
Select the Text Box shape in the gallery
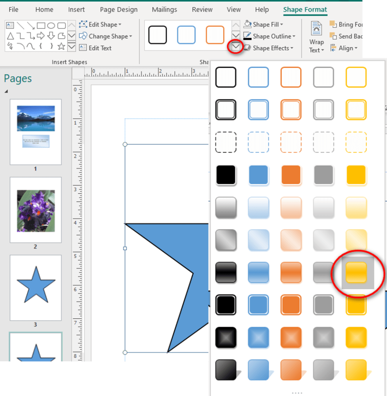click(x=10, y=26)
